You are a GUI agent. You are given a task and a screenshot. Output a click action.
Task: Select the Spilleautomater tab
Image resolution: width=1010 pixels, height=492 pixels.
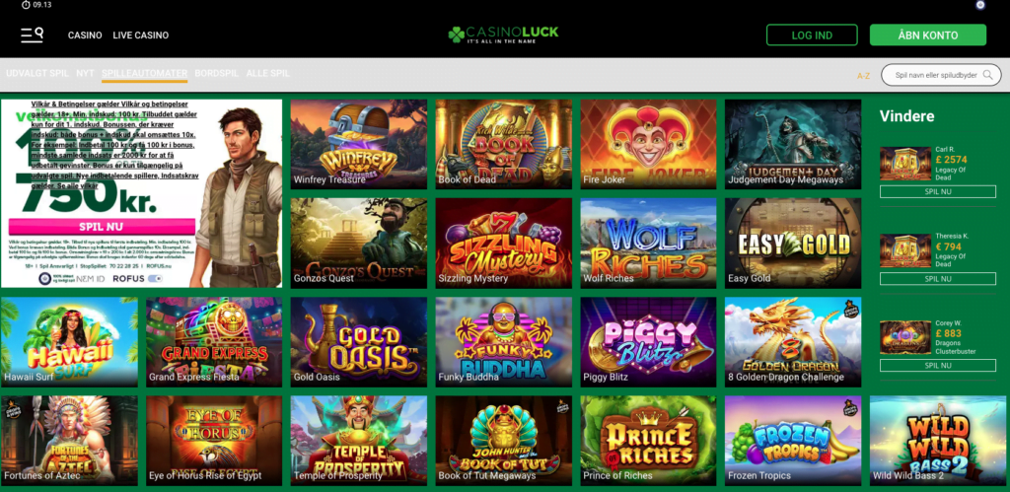(144, 73)
